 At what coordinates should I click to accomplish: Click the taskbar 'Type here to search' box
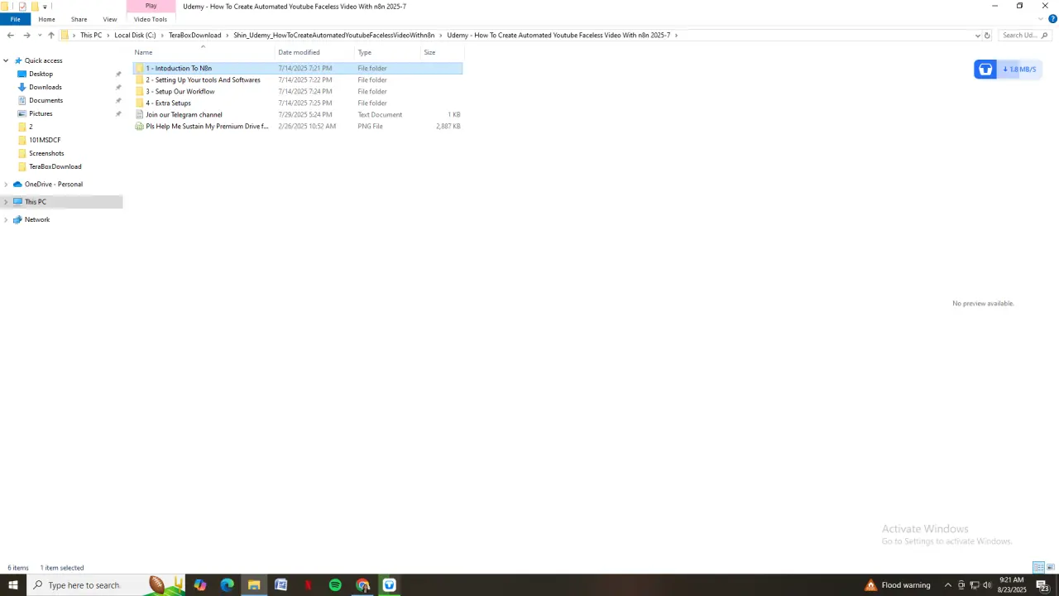click(x=106, y=585)
